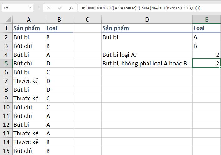Select cell E4 with value 2
The image size is (221, 155).
point(206,55)
